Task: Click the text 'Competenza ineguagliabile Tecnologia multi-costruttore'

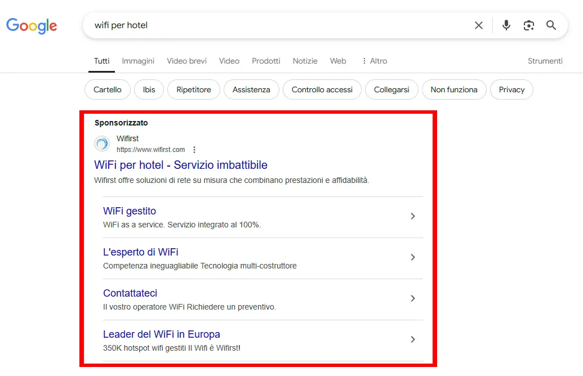Action: pos(199,266)
